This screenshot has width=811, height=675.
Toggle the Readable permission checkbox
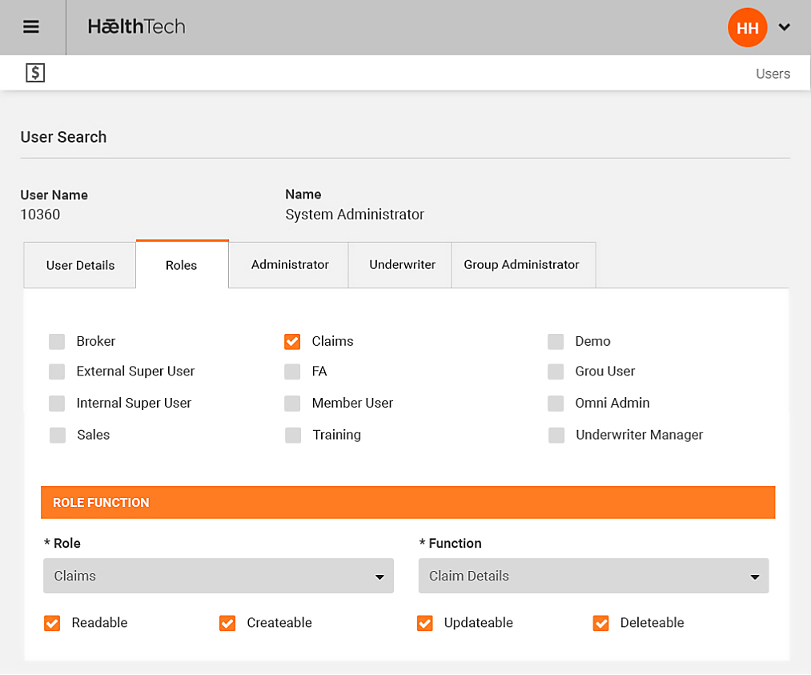(52, 623)
